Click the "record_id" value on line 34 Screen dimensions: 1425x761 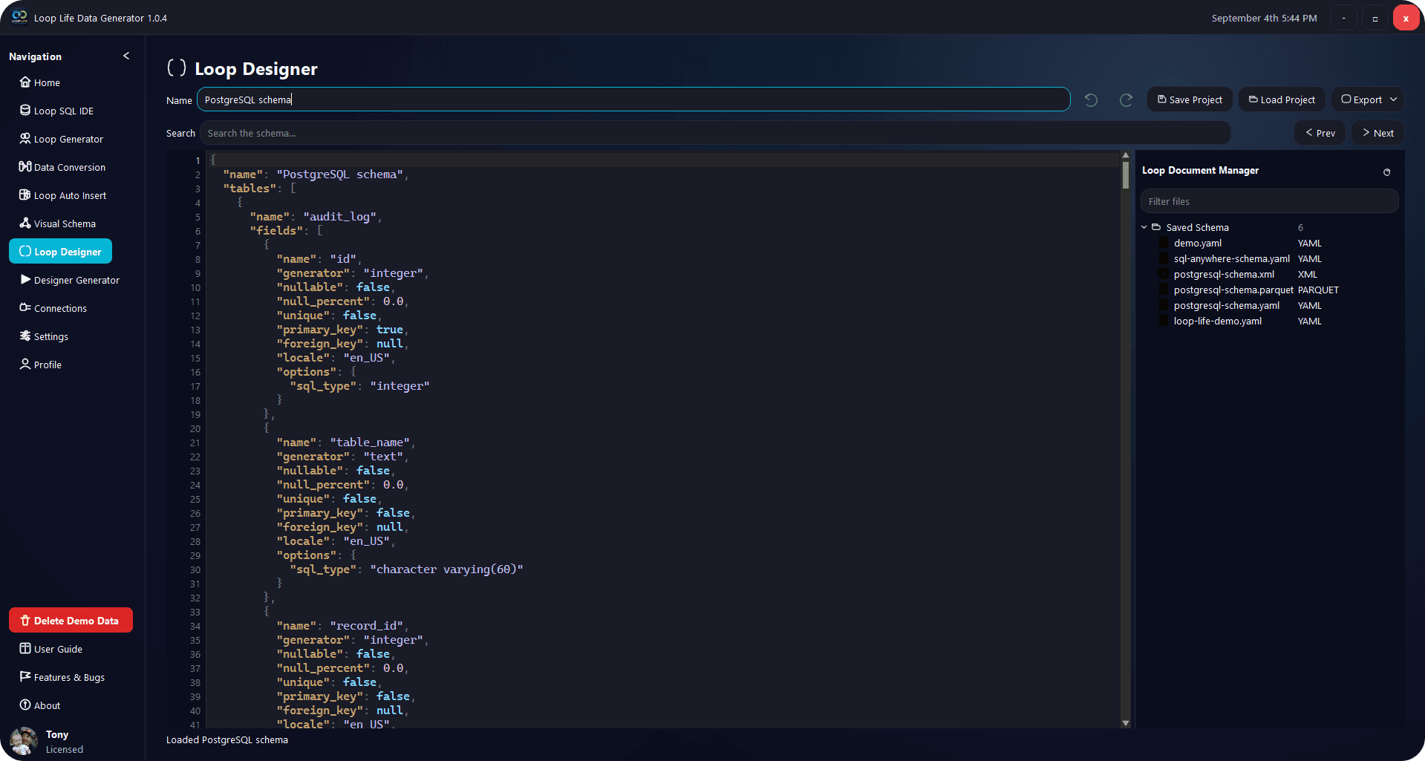pos(368,626)
